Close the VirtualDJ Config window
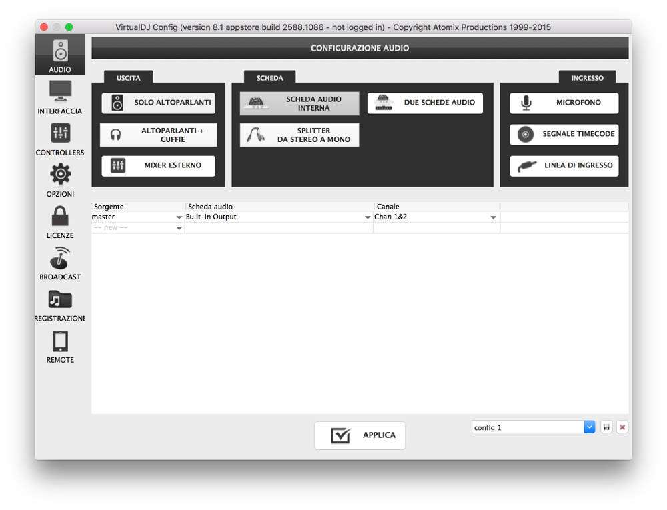Viewport: 667px width, 510px height. 44,27
